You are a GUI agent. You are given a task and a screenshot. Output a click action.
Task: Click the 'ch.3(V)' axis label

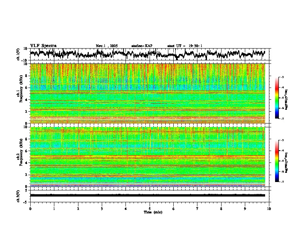tap(18, 196)
